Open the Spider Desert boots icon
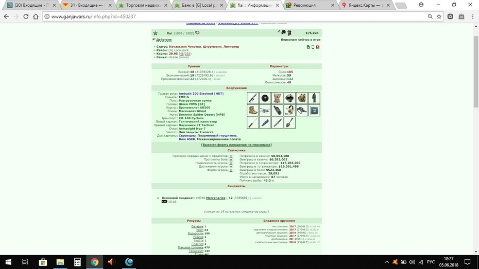479x269 pixels. point(253,111)
